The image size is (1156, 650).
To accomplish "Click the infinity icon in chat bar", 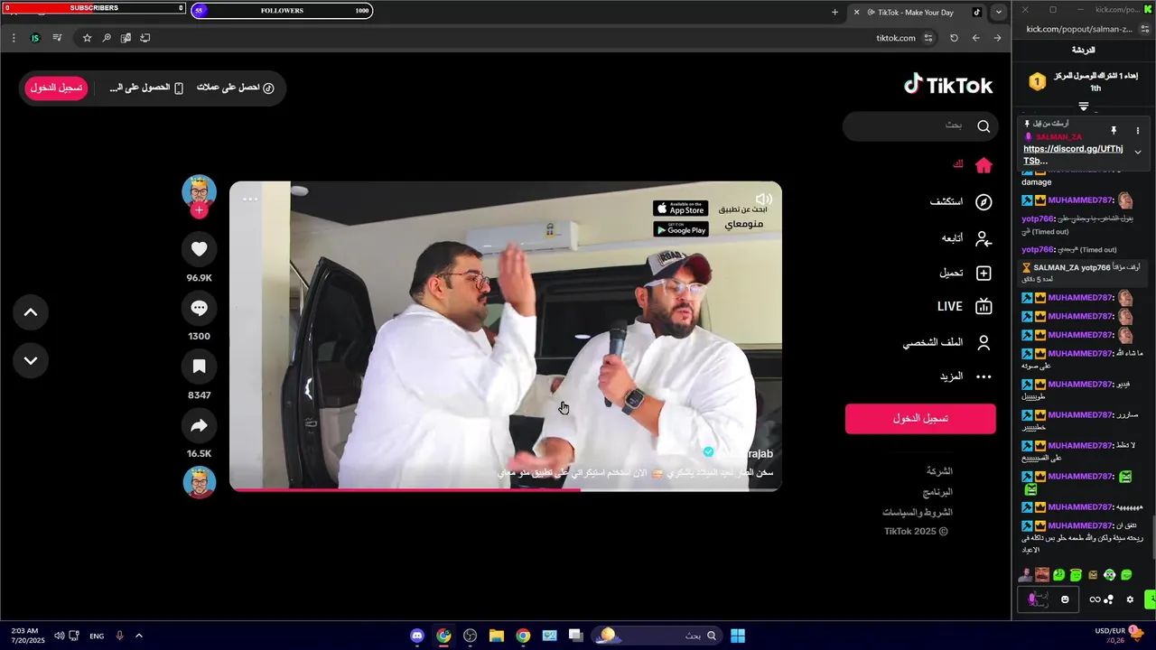I will (x=1095, y=599).
